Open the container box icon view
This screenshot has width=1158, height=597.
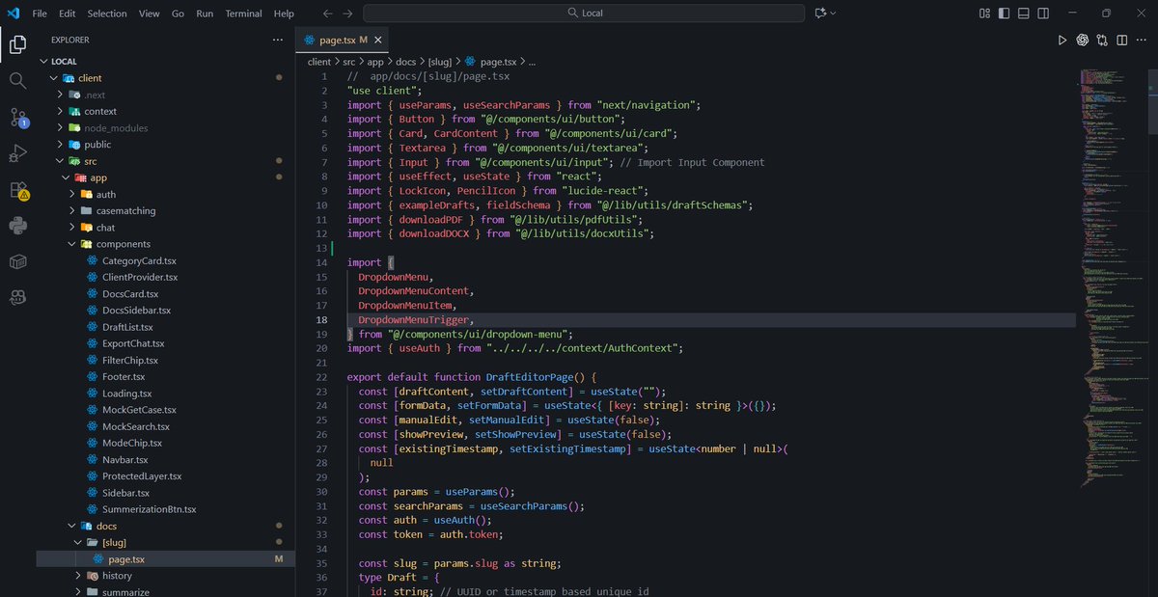coord(17,261)
